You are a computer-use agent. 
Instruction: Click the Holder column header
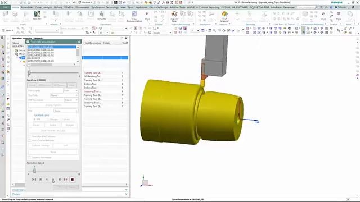click(x=107, y=43)
